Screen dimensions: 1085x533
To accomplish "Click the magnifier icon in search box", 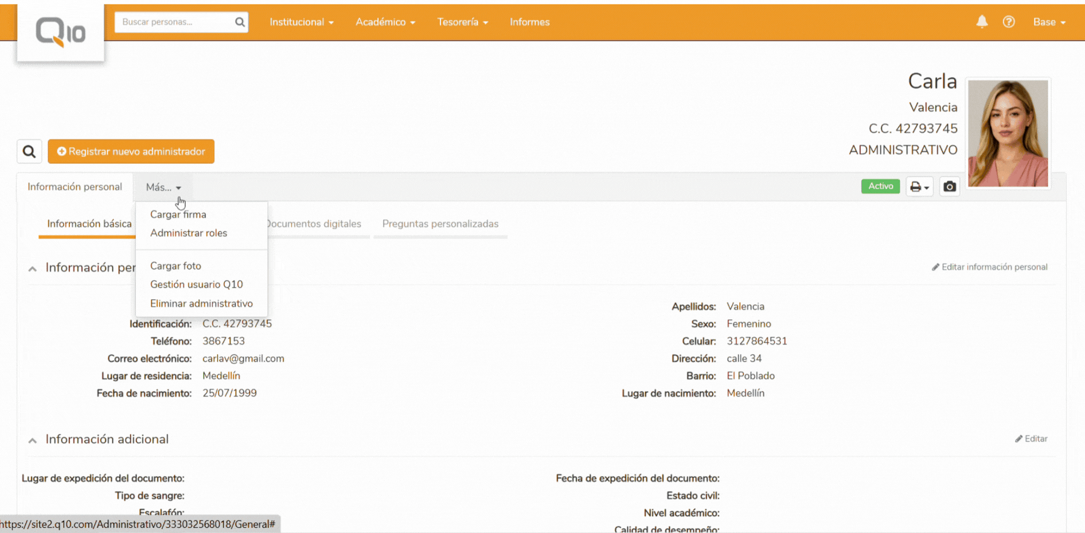I will pyautogui.click(x=240, y=22).
